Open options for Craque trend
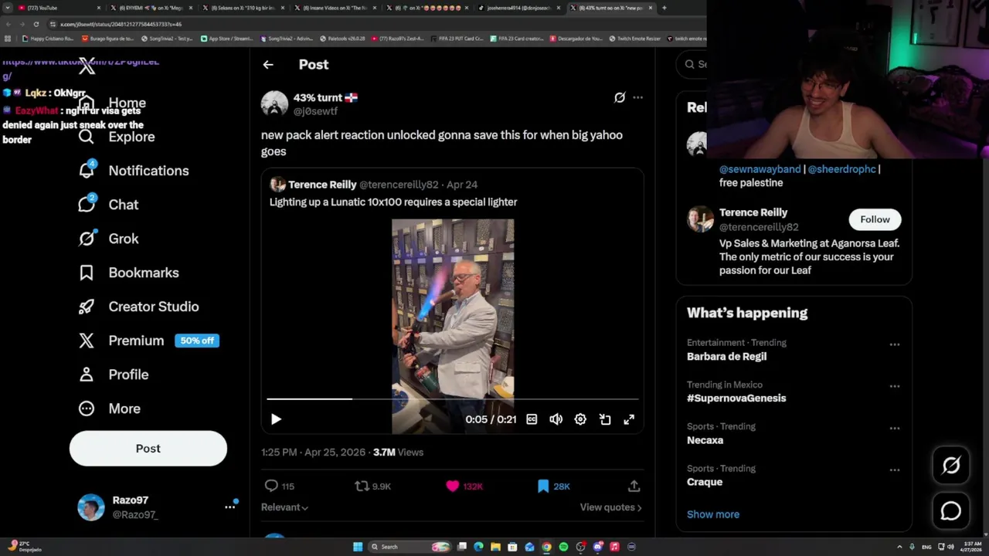Image resolution: width=989 pixels, height=556 pixels. point(894,470)
